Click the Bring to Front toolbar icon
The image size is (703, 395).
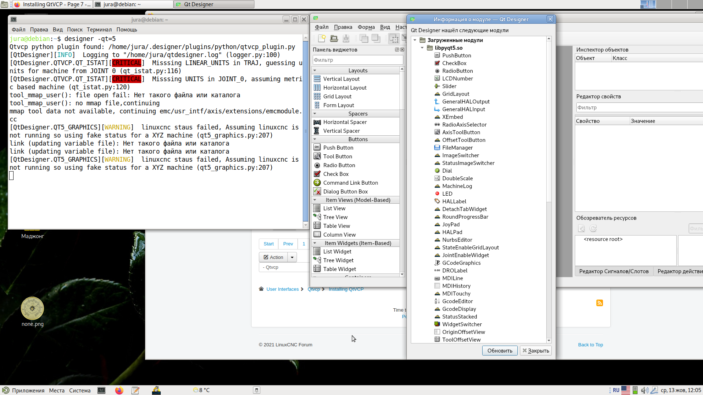(x=364, y=38)
